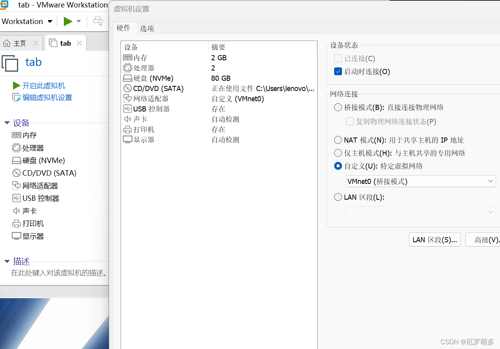Click the LAN 区段(S)... button

point(435,239)
